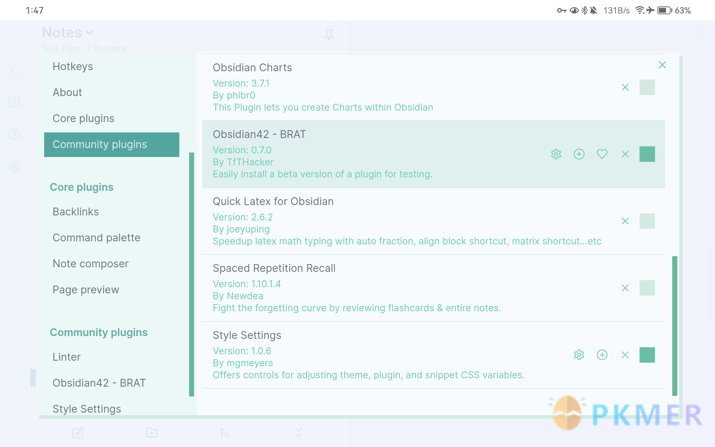Viewport: 715px width, 447px height.
Task: Click the BRAT donate heart icon
Action: point(602,154)
